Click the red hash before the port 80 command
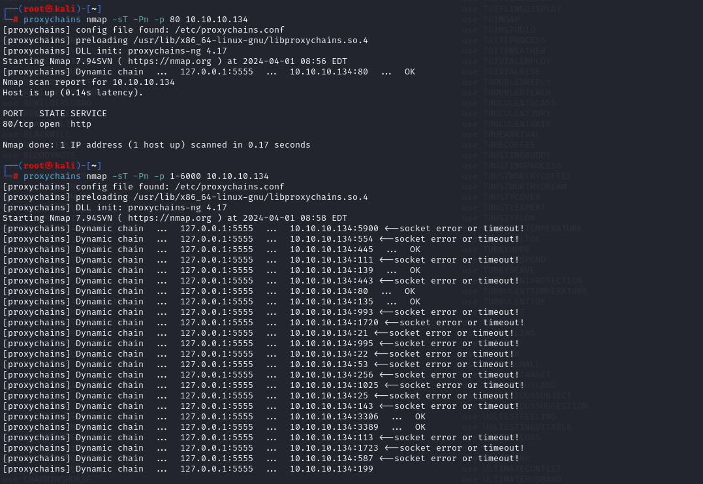 pos(16,20)
